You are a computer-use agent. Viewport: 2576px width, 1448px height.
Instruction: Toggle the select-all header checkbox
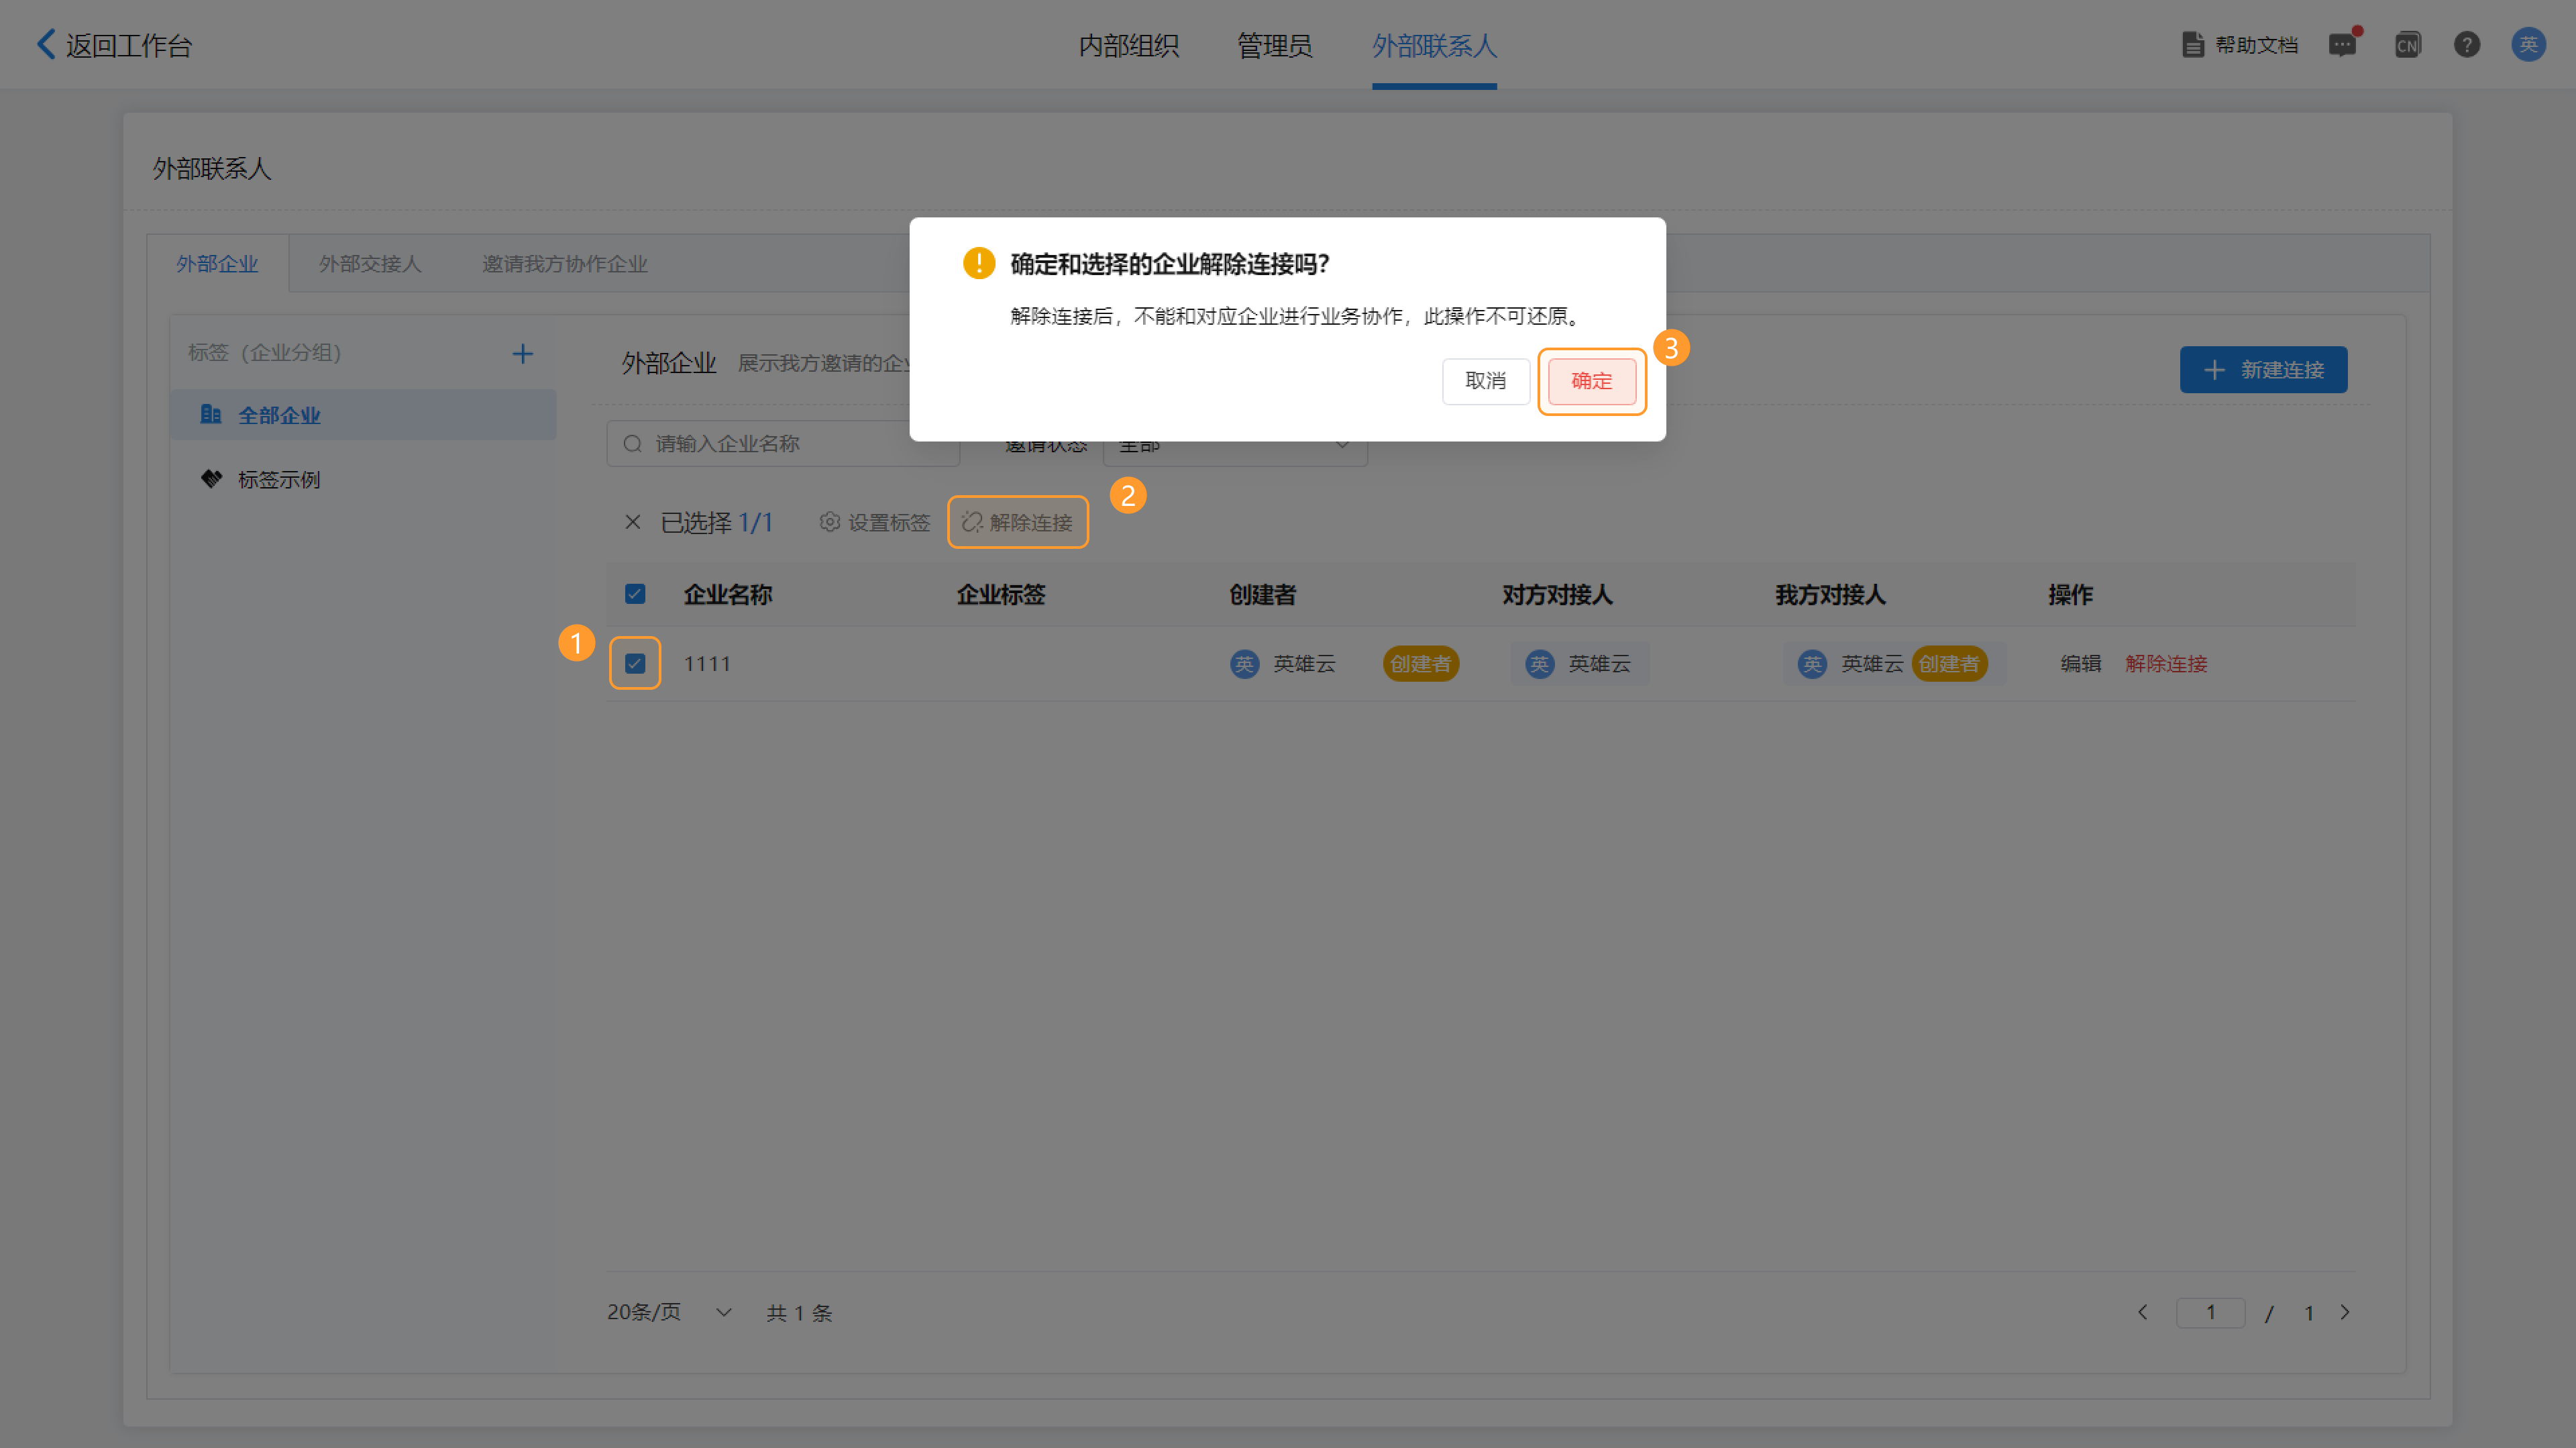pos(635,594)
